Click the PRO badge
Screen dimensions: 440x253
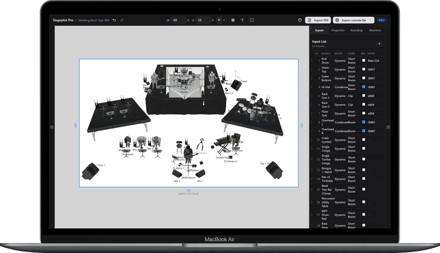click(x=382, y=20)
